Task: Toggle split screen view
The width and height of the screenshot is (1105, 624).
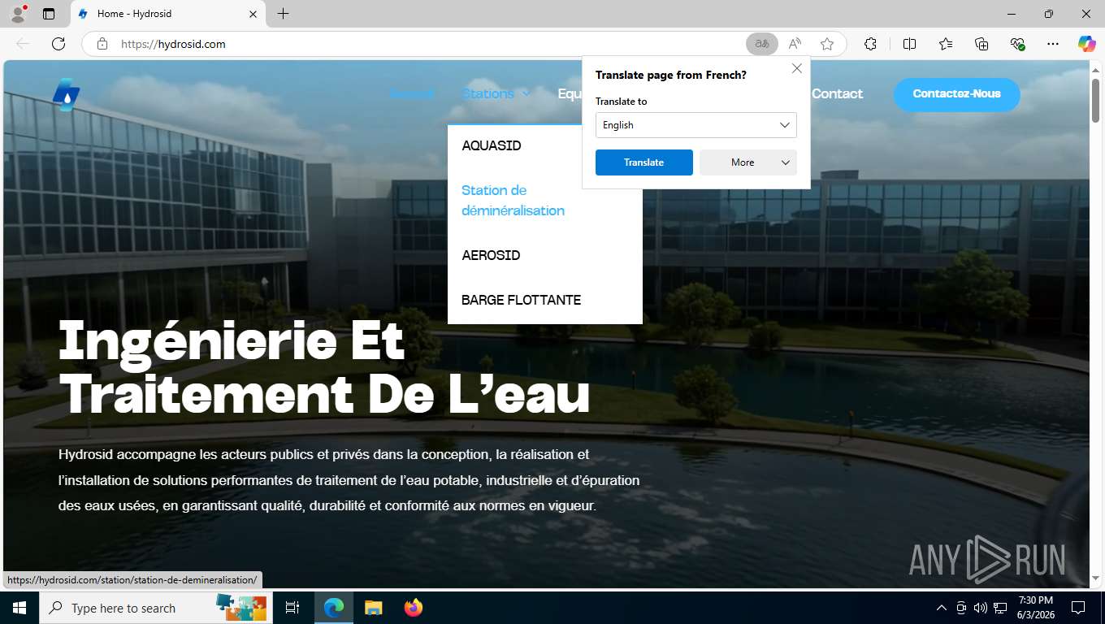Action: (909, 44)
